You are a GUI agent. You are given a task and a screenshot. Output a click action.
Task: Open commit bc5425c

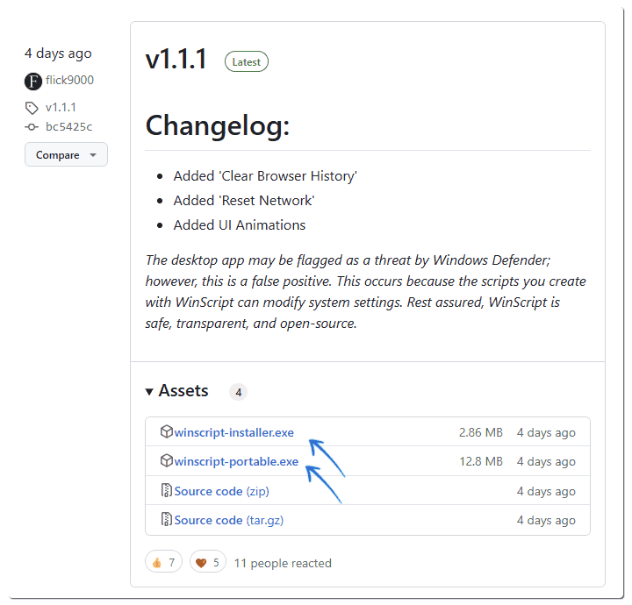pos(69,127)
